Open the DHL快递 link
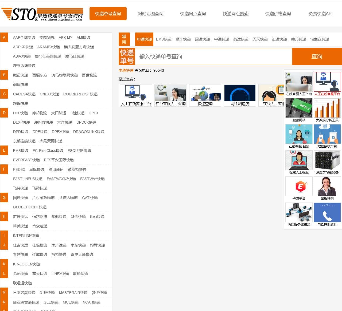The height and width of the screenshot is (311, 342). pos(20,113)
